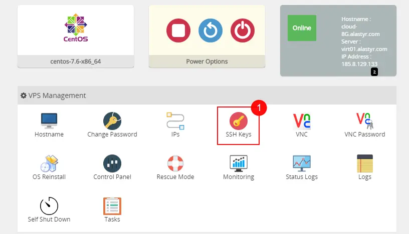Open the SSH Keys icon

click(239, 121)
